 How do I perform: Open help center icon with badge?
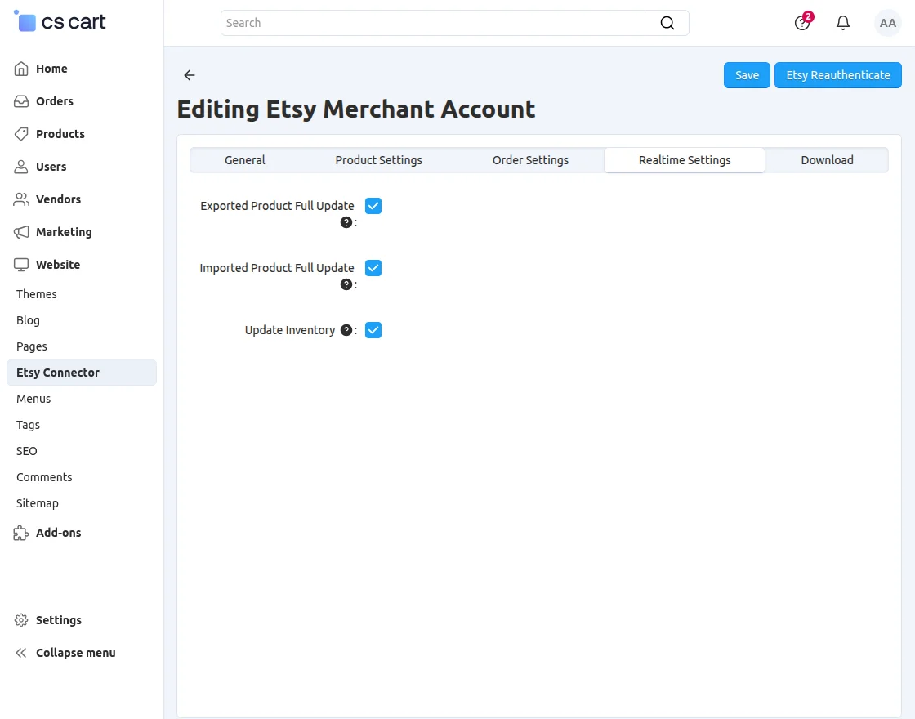803,22
